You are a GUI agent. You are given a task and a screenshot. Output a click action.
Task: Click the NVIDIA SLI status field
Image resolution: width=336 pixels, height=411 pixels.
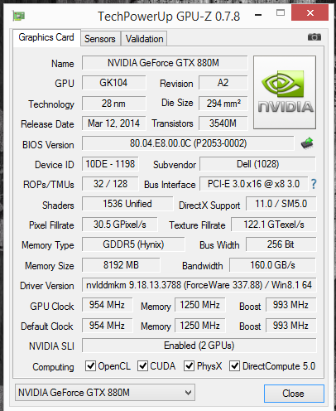[199, 346]
